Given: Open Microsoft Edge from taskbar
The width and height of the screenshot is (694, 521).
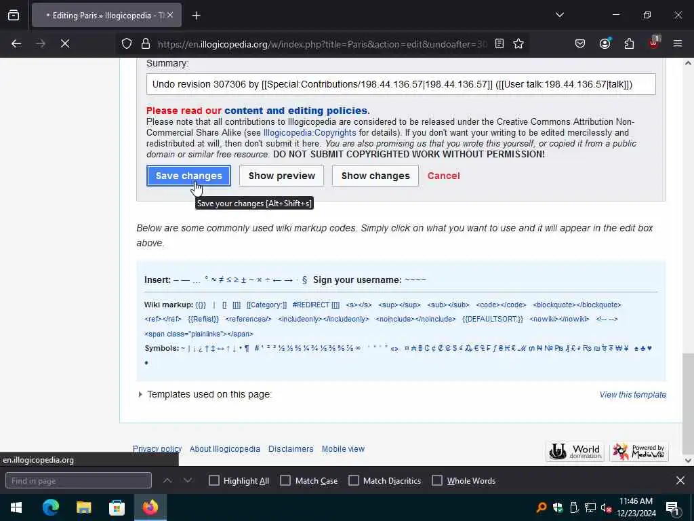Looking at the screenshot, I should [50, 507].
